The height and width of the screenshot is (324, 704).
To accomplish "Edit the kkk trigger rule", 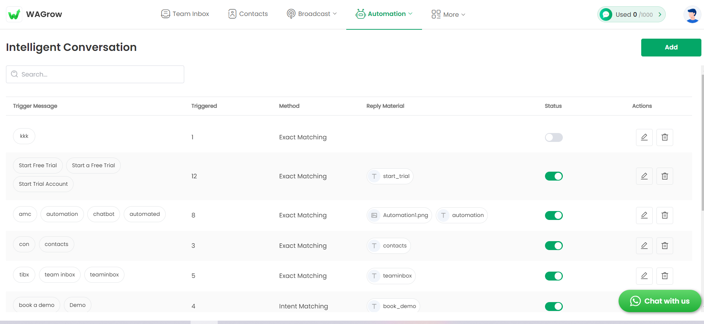I will (644, 137).
